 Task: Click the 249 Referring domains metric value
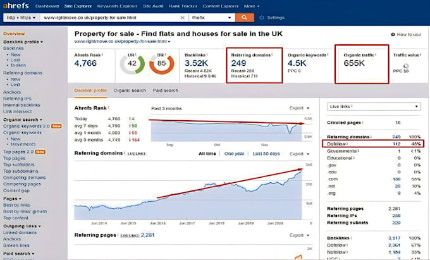(238, 63)
